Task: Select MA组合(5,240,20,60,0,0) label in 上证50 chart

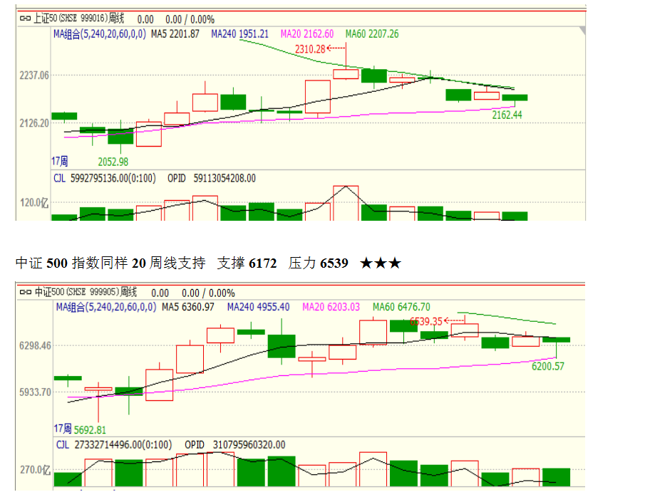Action: (100, 33)
